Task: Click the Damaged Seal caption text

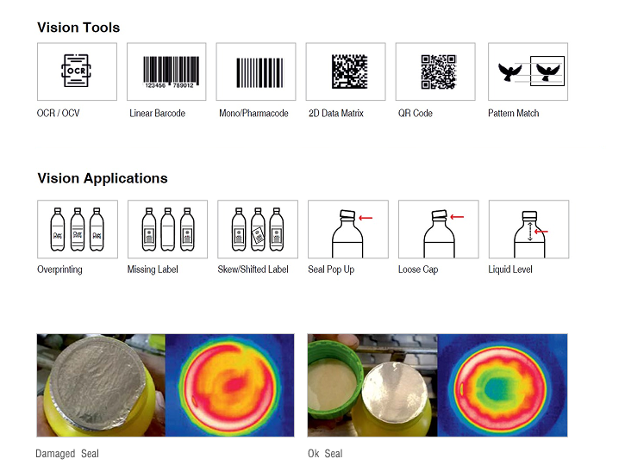Action: pyautogui.click(x=67, y=453)
